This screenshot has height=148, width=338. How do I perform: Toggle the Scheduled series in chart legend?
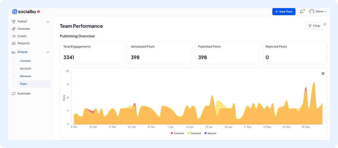(x=194, y=133)
